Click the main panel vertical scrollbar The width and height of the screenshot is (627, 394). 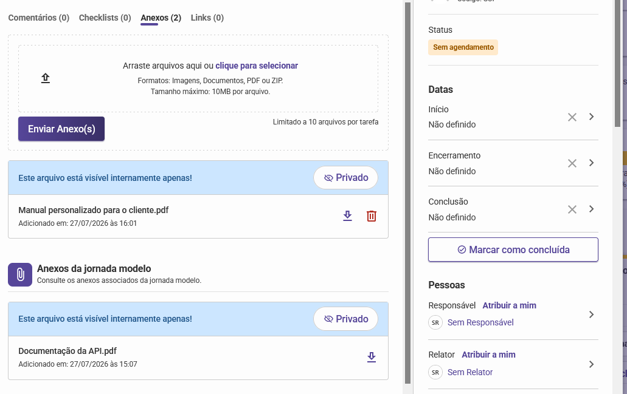click(407, 193)
